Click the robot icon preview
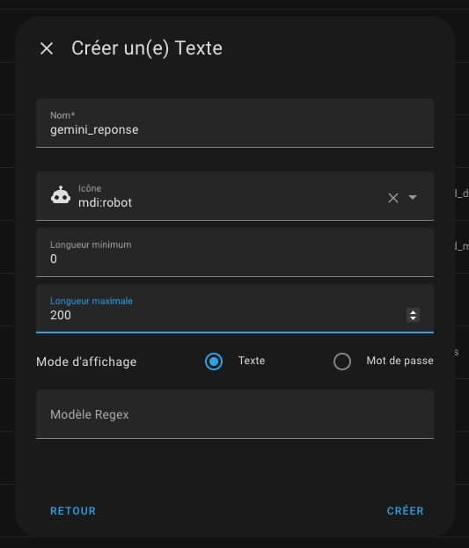This screenshot has height=548, width=469. click(61, 195)
